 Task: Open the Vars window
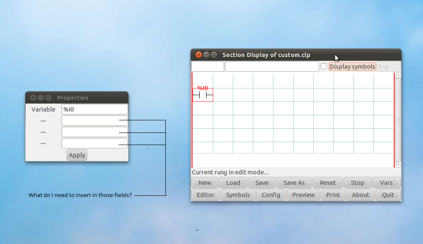pos(386,183)
